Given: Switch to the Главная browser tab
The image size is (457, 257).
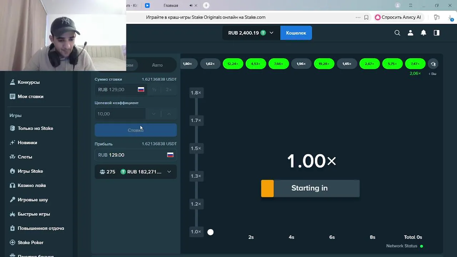Looking at the screenshot, I should point(171,5).
